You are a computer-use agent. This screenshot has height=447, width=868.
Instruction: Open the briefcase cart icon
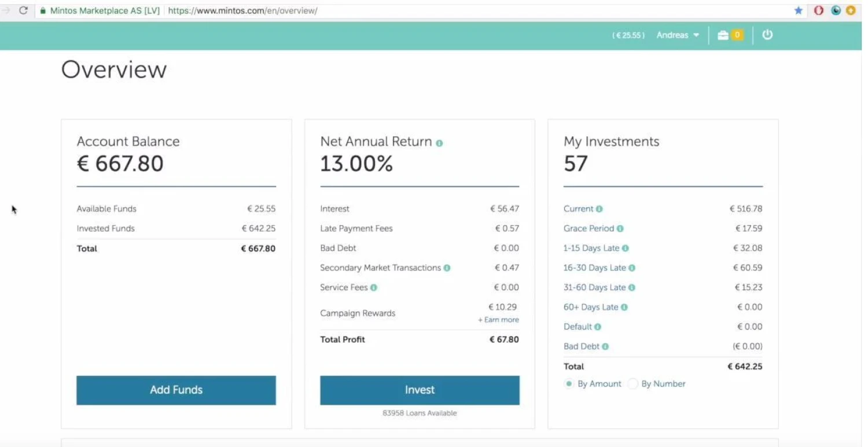723,35
